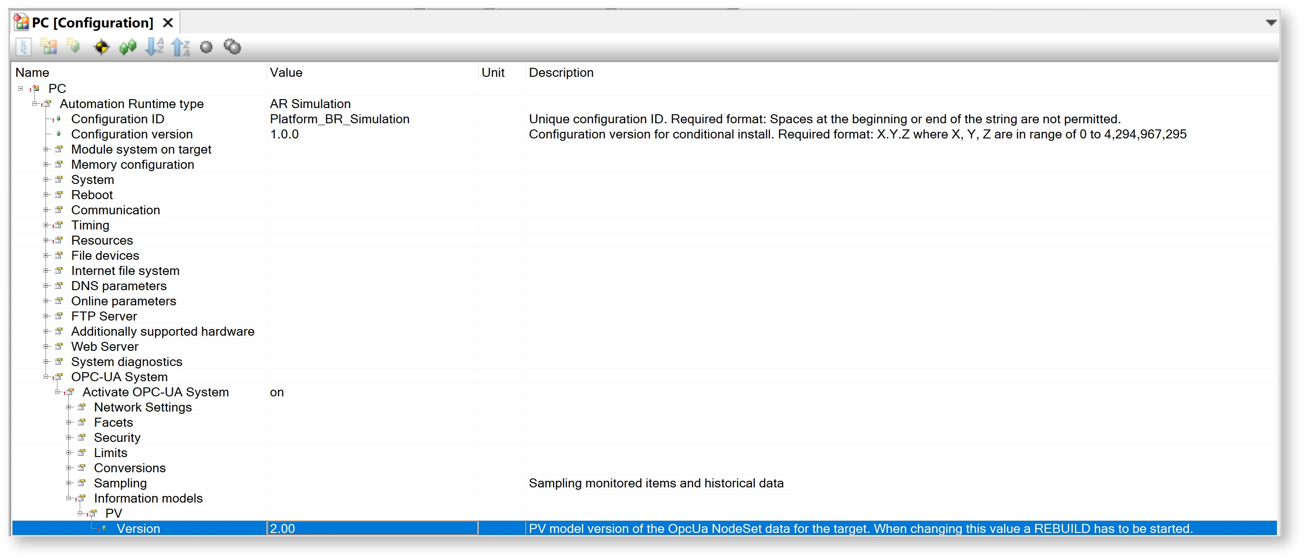Image resolution: width=1304 pixels, height=559 pixels.
Task: Click the Description column header
Action: 561,73
